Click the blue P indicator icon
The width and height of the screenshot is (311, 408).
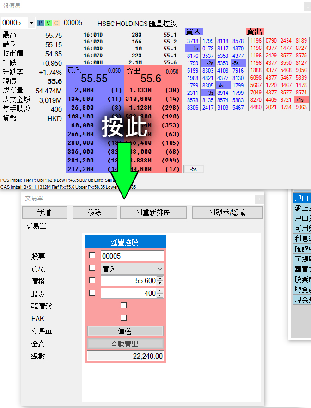[41, 23]
